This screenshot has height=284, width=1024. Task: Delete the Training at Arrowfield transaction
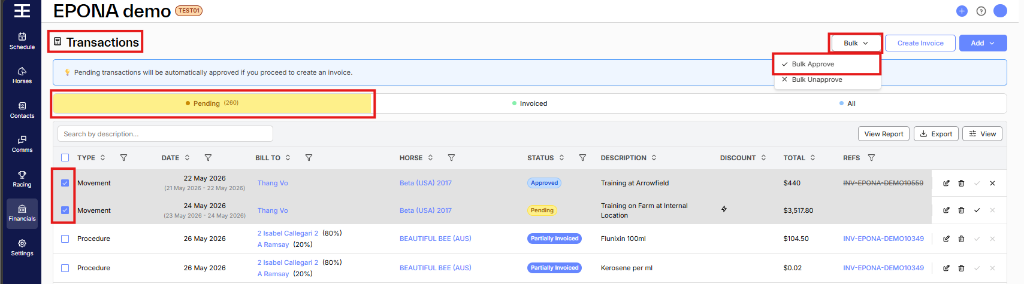(x=961, y=184)
